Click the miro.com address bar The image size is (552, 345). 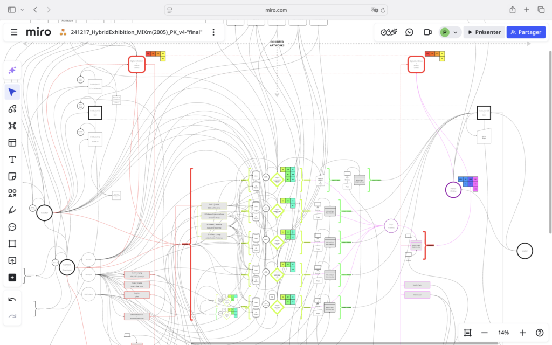coord(276,10)
